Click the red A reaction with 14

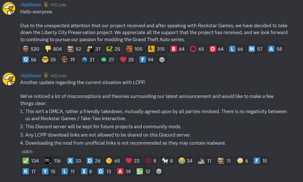pyautogui.click(x=124, y=171)
